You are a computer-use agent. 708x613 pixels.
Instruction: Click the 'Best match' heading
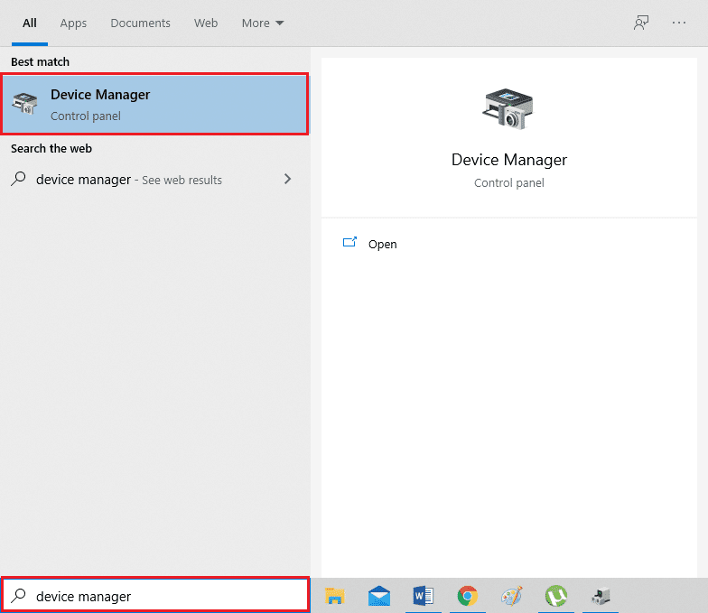[x=40, y=61]
